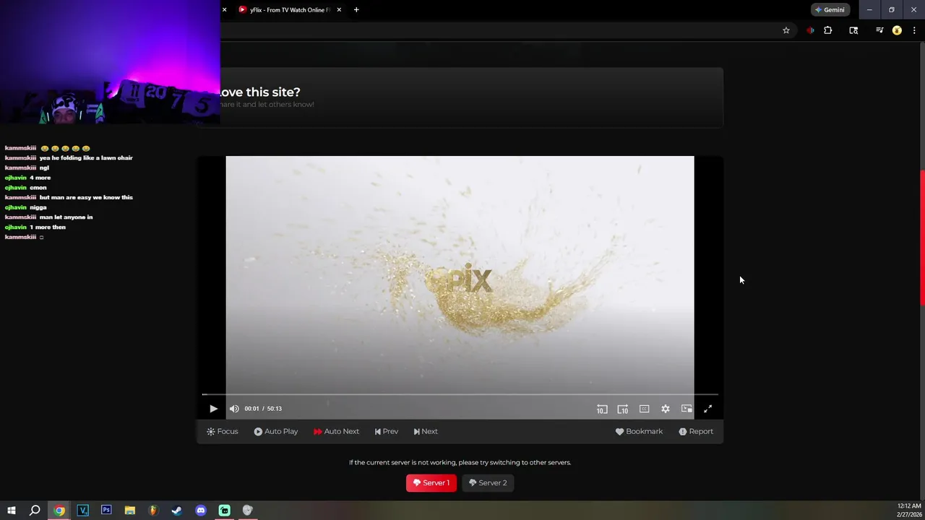
Task: Open File Explorer from the taskbar
Action: click(129, 511)
